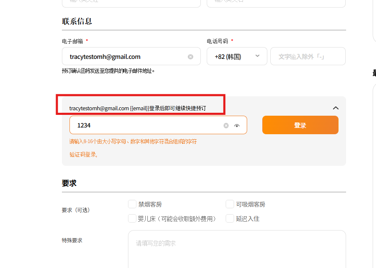The image size is (376, 268).
Task: Clear the email address field
Action: 190,57
